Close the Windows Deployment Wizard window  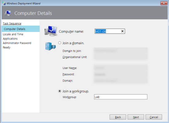click(164, 3)
